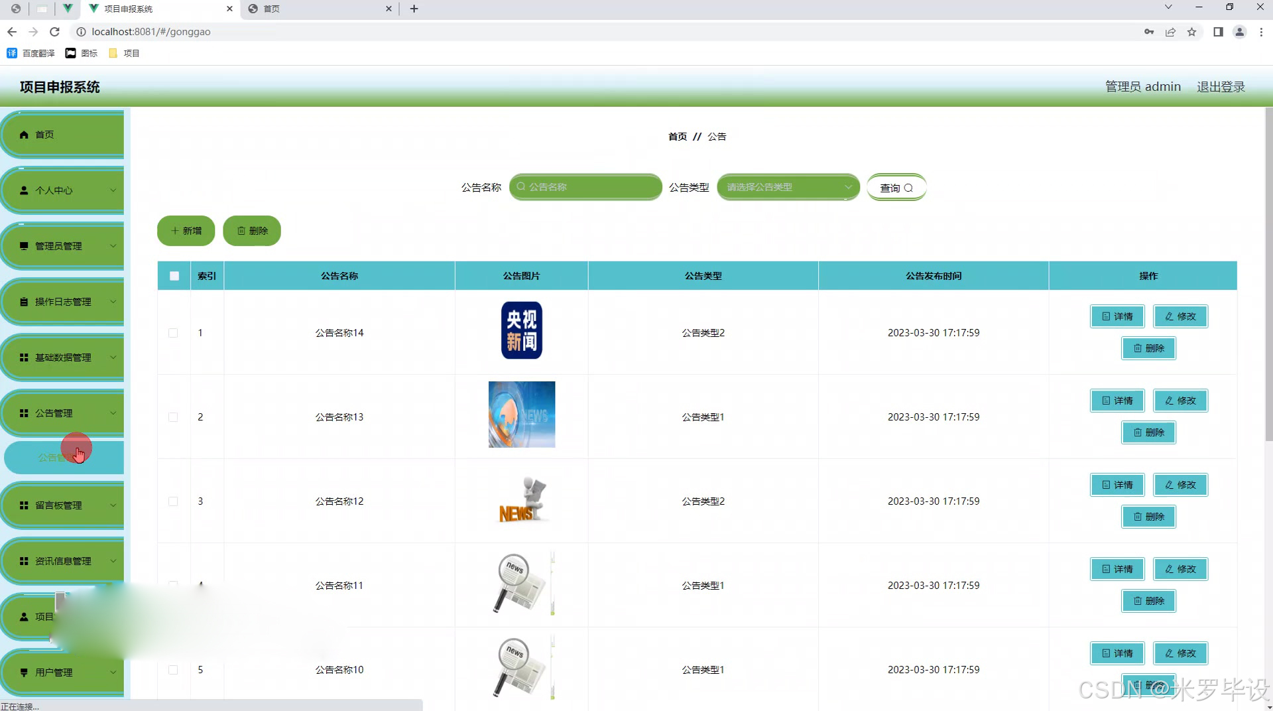The image size is (1273, 711).
Task: Open the 留言板管理 menu item
Action: click(x=63, y=505)
